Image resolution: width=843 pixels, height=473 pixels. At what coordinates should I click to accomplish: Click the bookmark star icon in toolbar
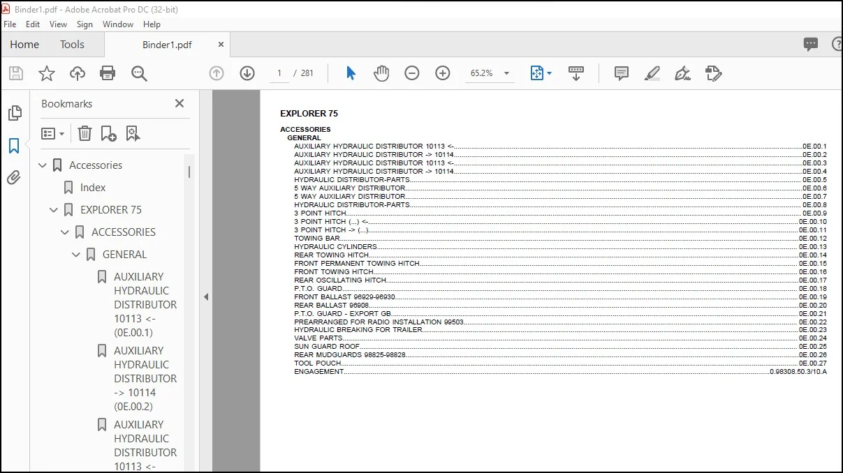click(47, 73)
